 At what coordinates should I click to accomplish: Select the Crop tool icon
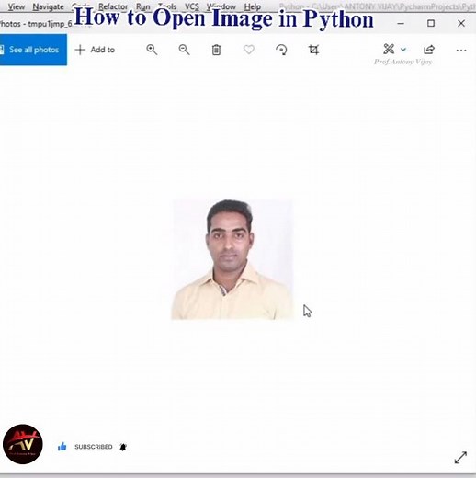coord(313,50)
